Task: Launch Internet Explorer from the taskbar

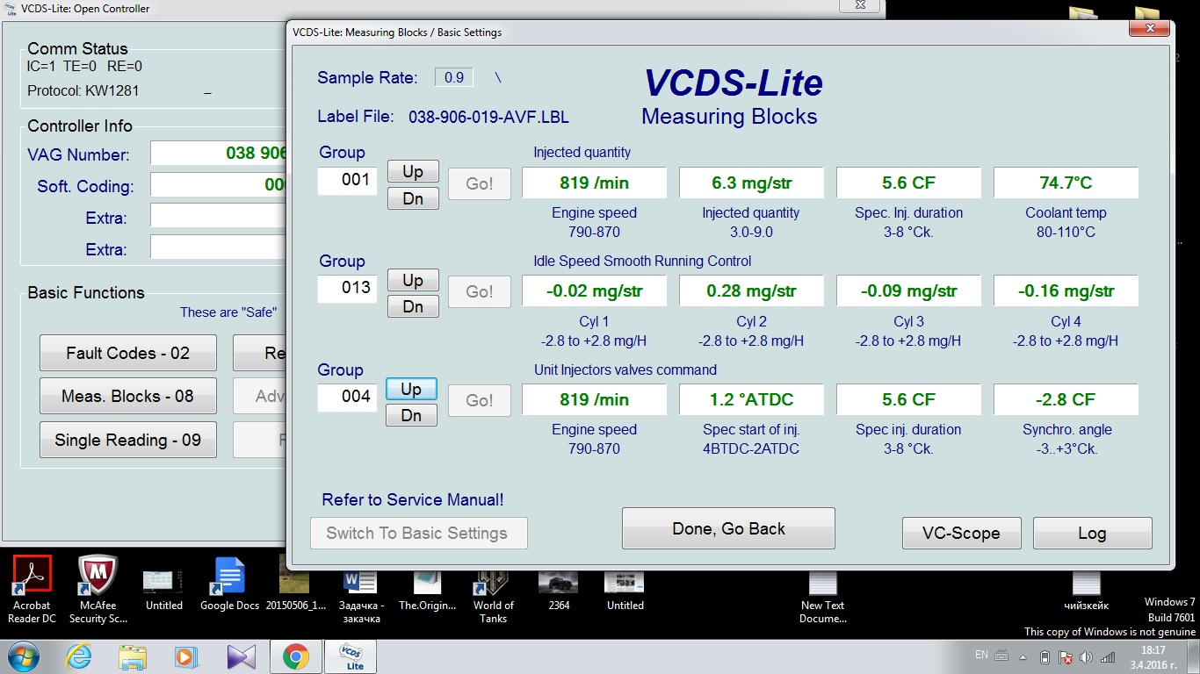Action: (79, 656)
